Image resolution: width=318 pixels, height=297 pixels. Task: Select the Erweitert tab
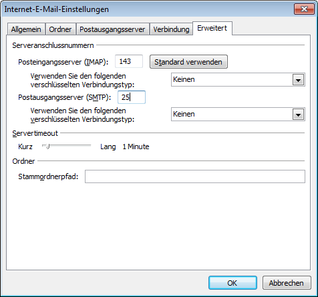point(212,28)
